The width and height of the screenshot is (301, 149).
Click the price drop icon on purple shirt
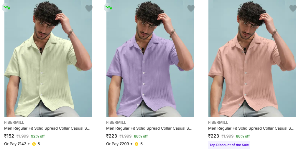108,7
